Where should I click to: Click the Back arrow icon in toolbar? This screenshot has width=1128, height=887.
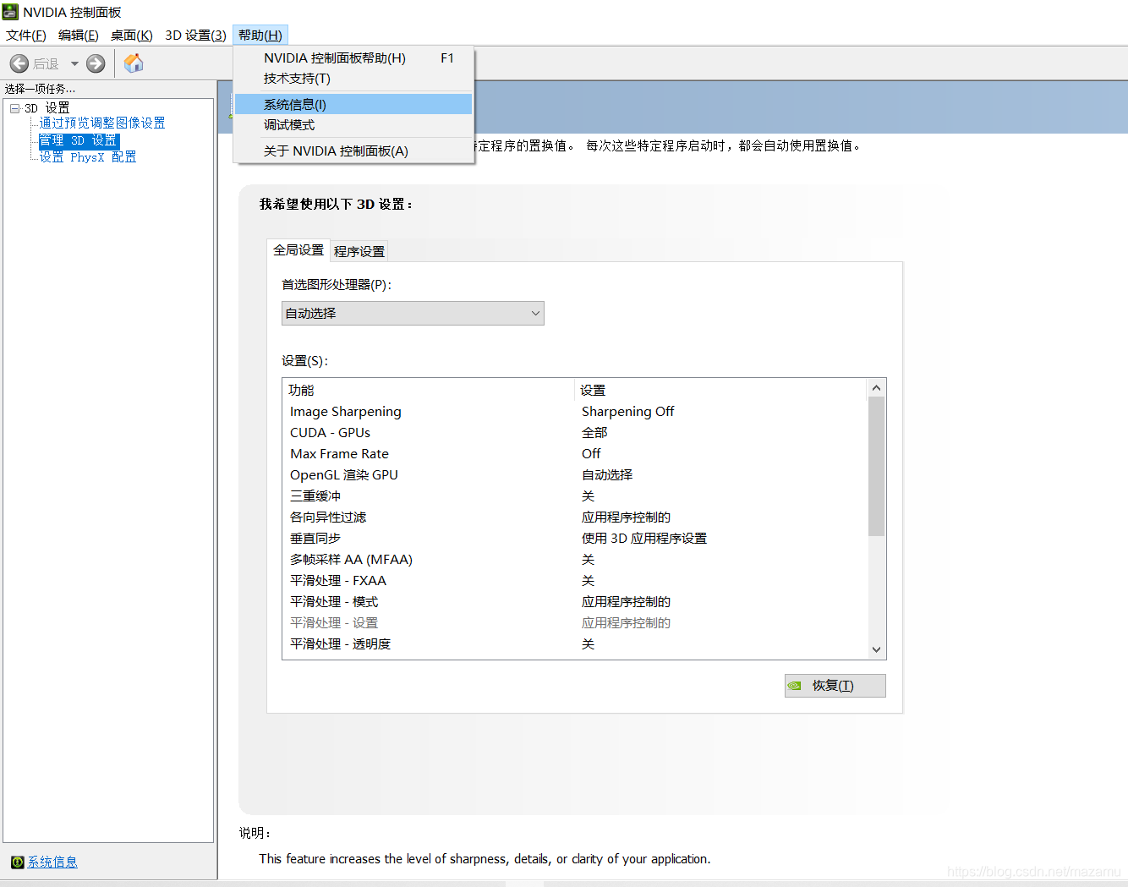tap(19, 63)
